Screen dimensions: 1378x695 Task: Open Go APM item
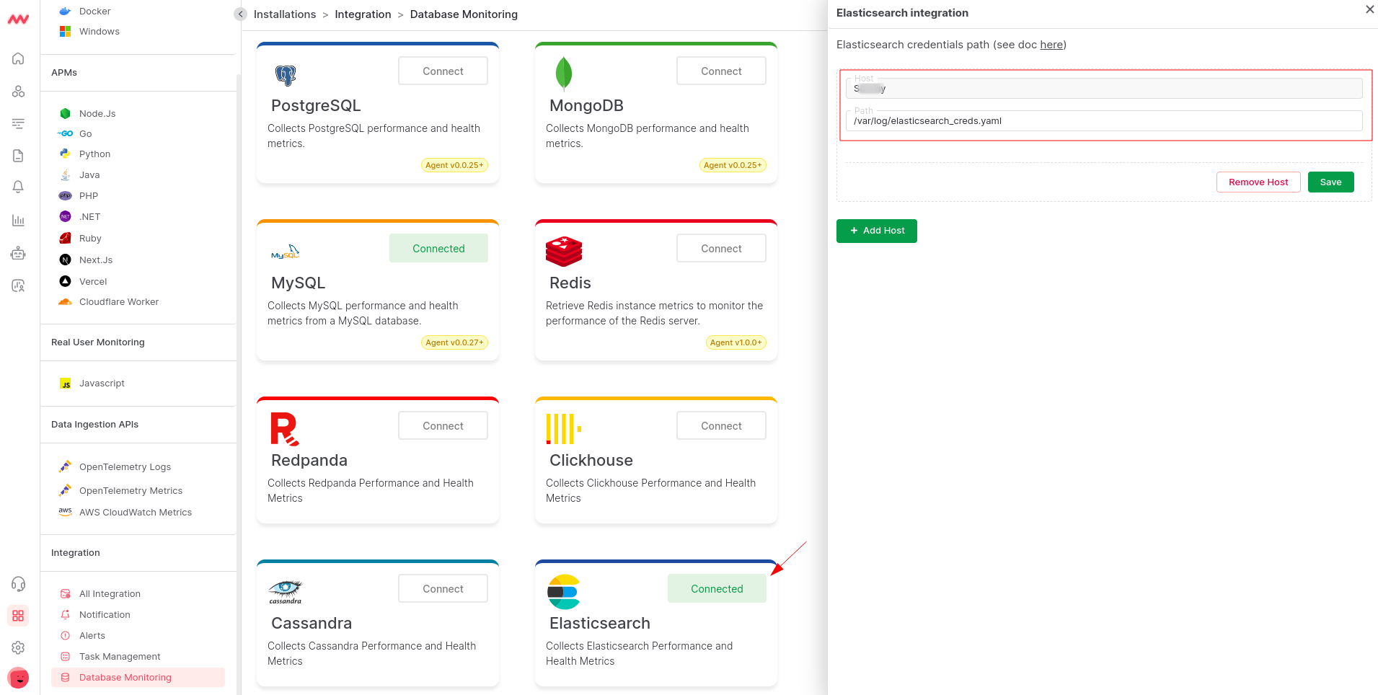85,133
